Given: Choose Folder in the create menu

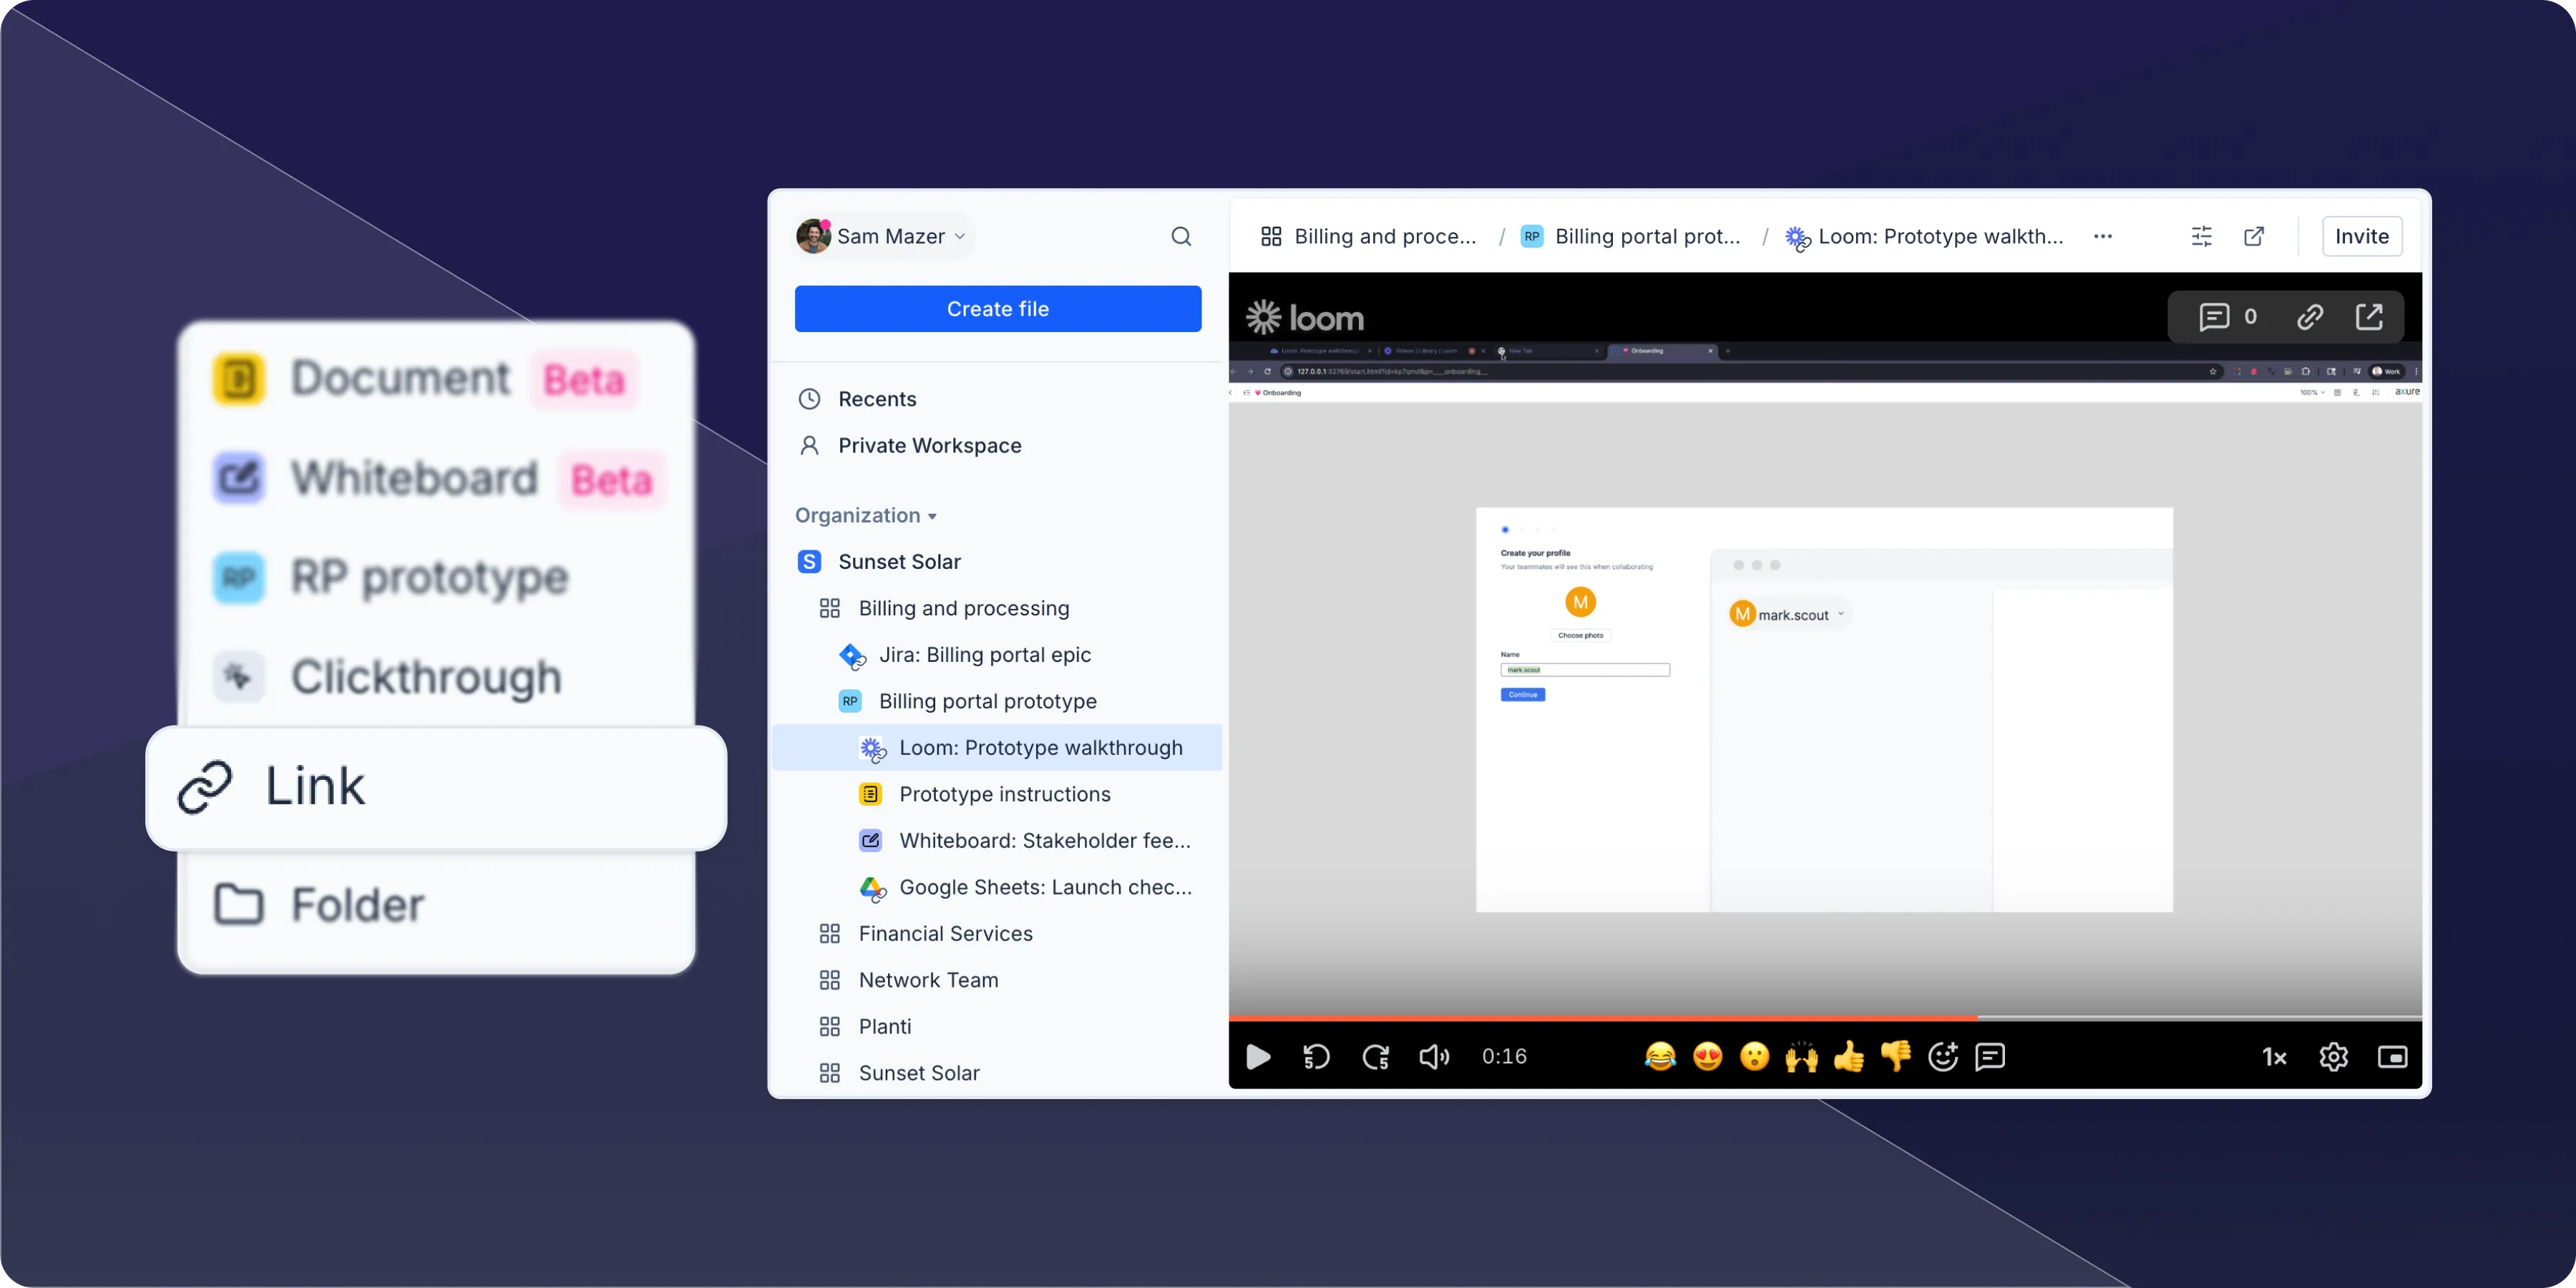Looking at the screenshot, I should click(356, 905).
